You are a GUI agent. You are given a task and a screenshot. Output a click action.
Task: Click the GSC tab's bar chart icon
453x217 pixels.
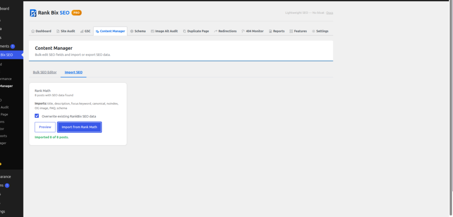[82, 31]
